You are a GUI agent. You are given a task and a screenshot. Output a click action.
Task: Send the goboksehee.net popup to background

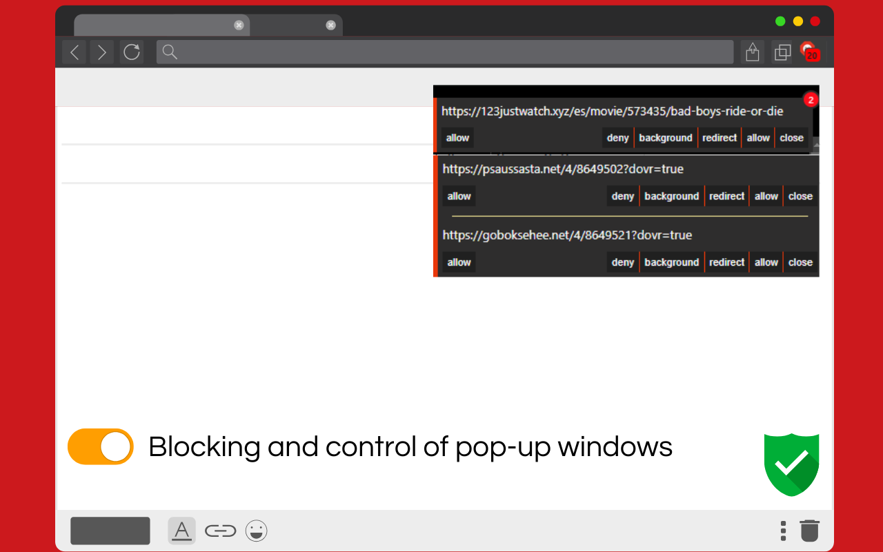pyautogui.click(x=671, y=262)
